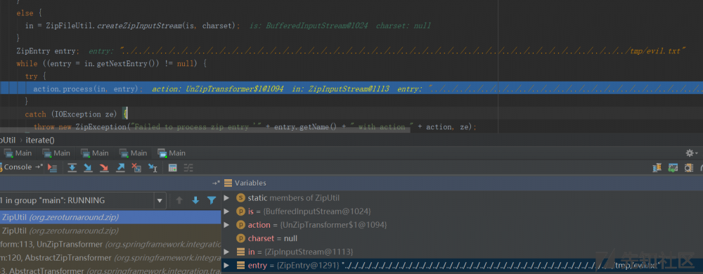The height and width of the screenshot is (274, 703).
Task: Switch to the Console tab
Action: point(18,167)
